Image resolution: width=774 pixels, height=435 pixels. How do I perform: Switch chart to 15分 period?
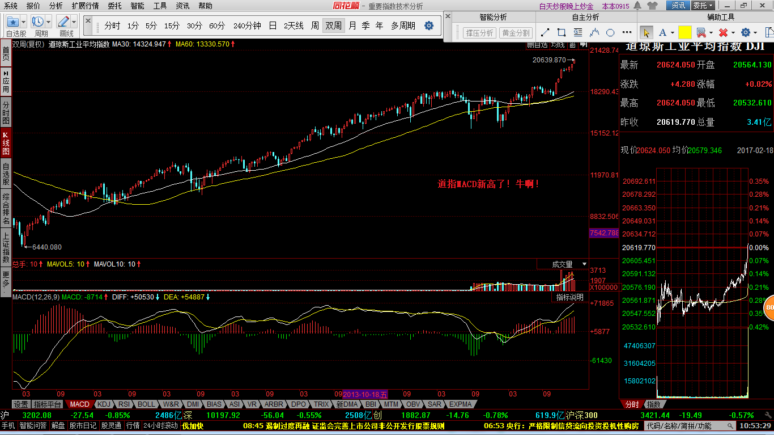(172, 26)
